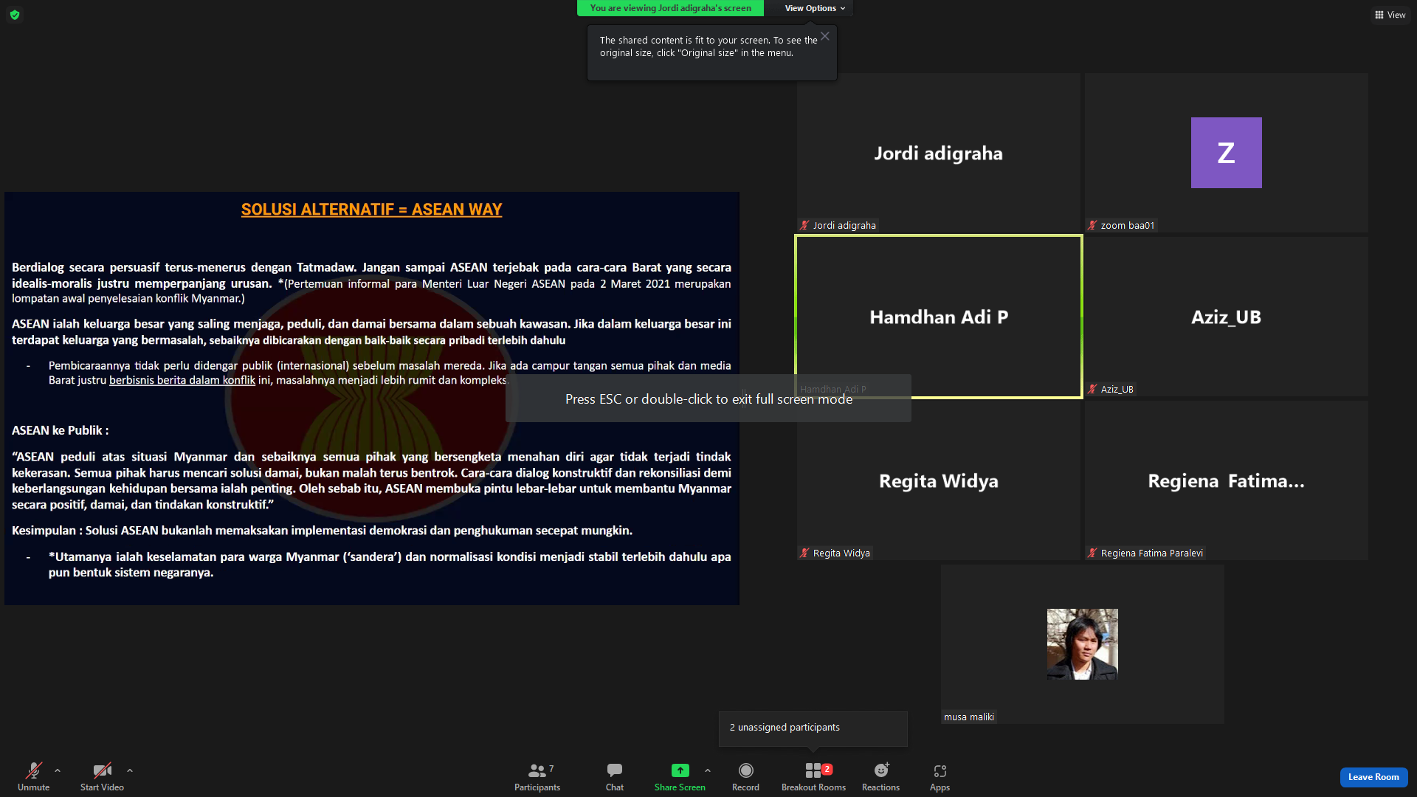Select Regiena Fatima's participant tile
The height and width of the screenshot is (797, 1417).
coord(1226,480)
